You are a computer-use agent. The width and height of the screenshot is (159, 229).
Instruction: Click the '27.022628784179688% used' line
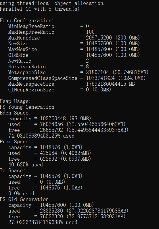(43, 222)
